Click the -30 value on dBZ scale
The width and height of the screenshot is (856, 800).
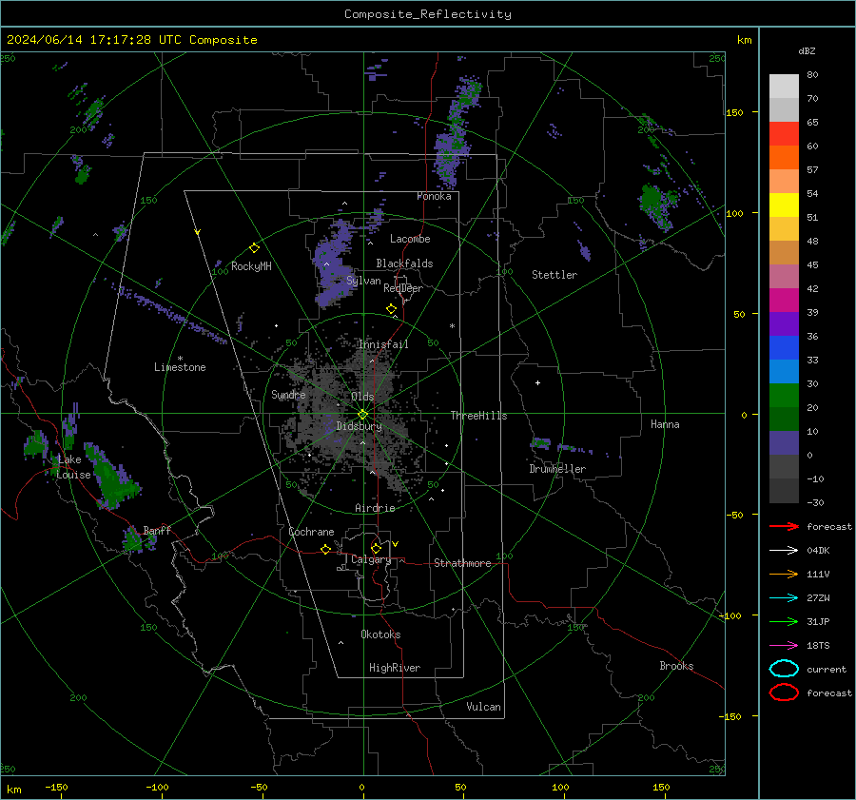coord(815,502)
